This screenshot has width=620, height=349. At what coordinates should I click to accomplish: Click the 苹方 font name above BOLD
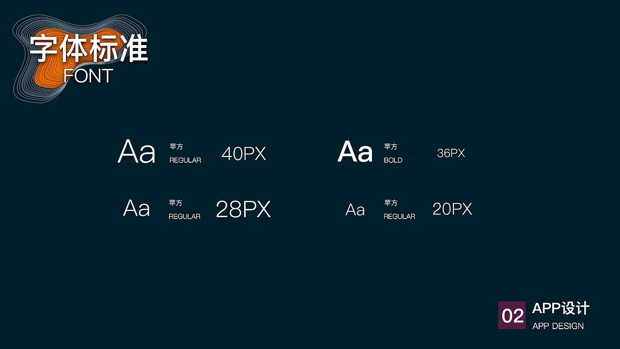click(390, 146)
